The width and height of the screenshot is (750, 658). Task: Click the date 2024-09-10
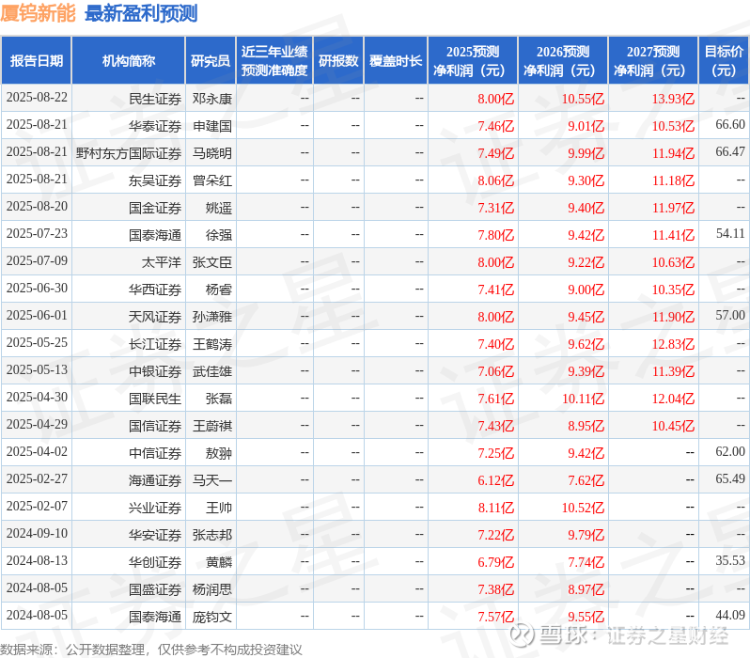coord(37,534)
